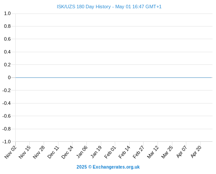Click the Exchangerates.org.uk copyright link
Screen dimensions: 216x174
(x=108, y=167)
